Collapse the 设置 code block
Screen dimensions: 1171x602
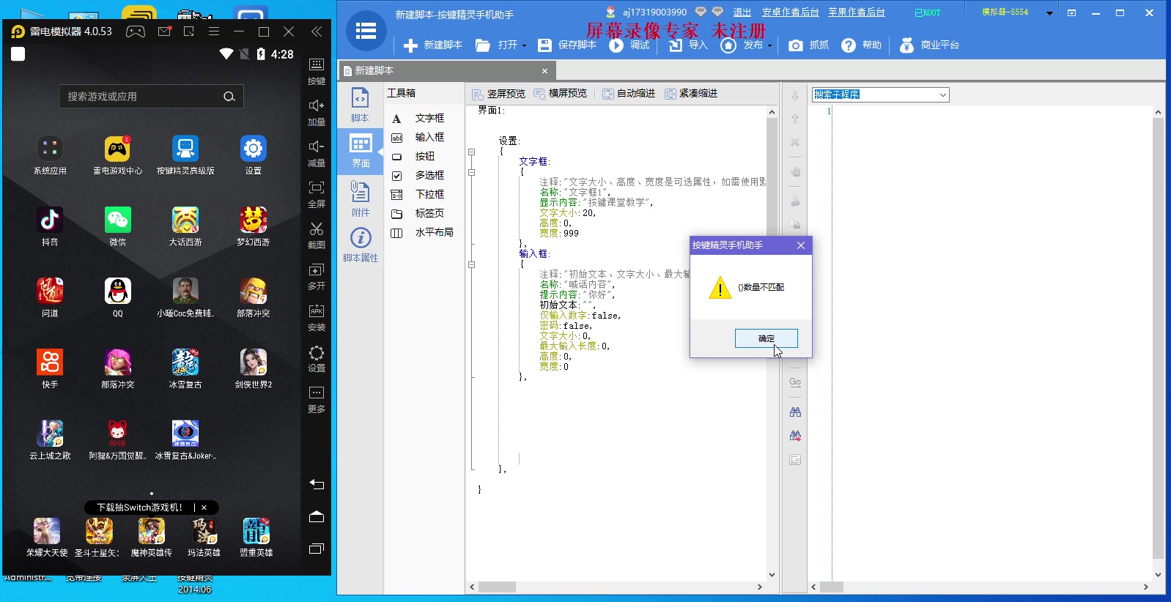[471, 152]
